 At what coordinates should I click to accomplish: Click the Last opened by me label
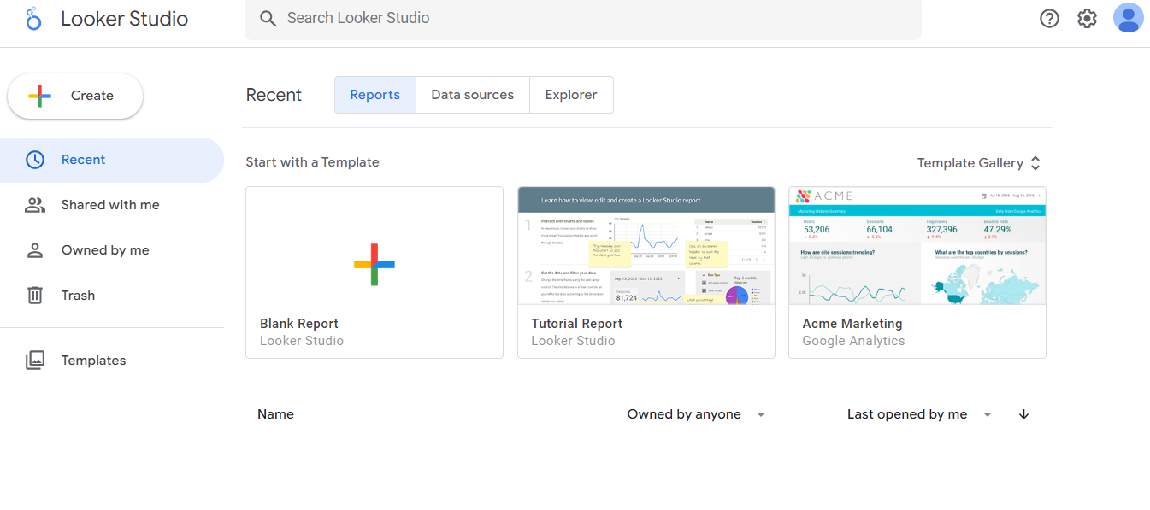pyautogui.click(x=907, y=414)
